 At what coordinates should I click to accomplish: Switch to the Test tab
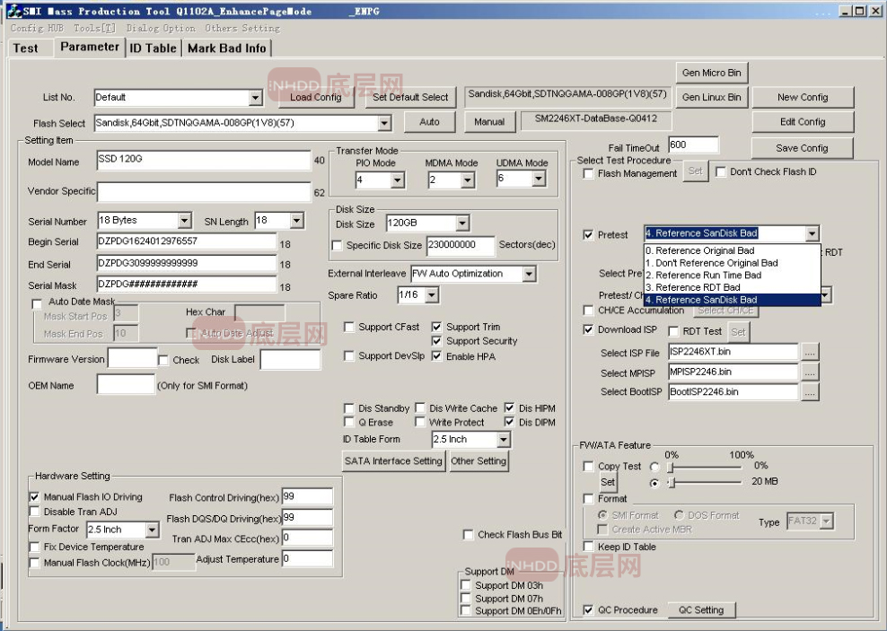(25, 48)
